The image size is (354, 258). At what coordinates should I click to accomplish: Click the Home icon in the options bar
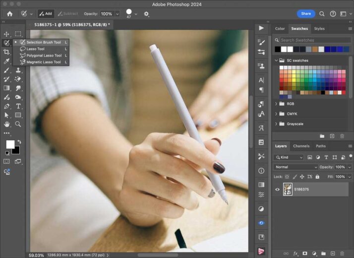(9, 14)
